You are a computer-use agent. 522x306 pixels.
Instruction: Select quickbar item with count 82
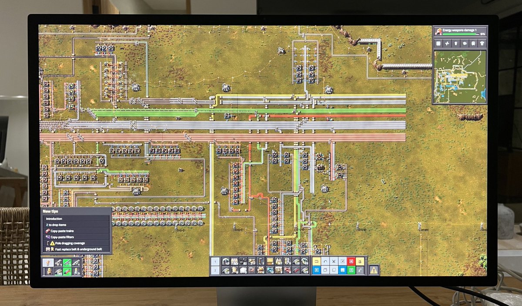(x=243, y=261)
